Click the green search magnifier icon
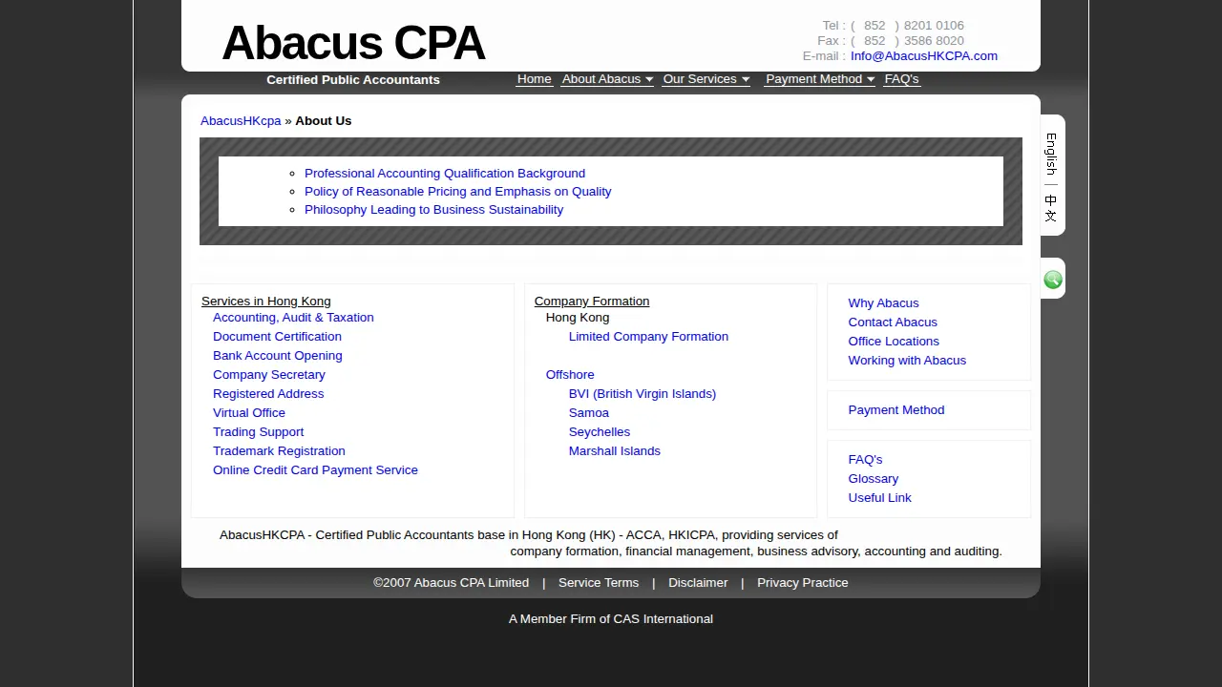The height and width of the screenshot is (687, 1222). tap(1053, 280)
